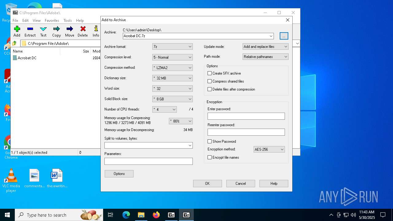The image size is (393, 221).
Task: Open the Edit menu
Action: click(25, 20)
